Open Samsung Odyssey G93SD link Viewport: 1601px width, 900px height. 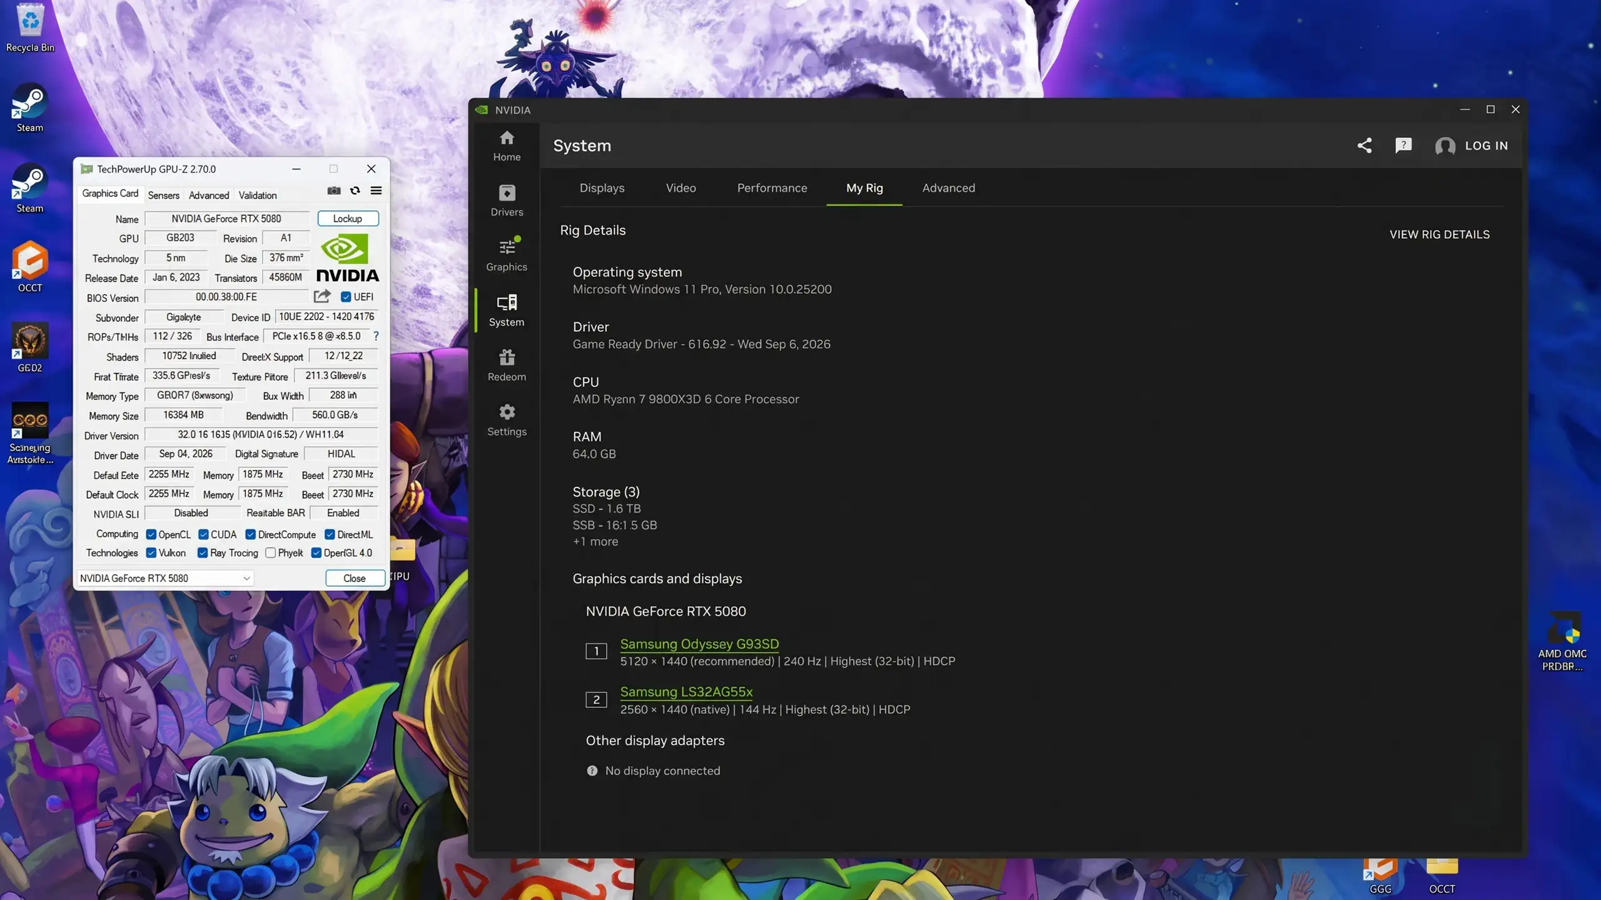[x=699, y=644]
